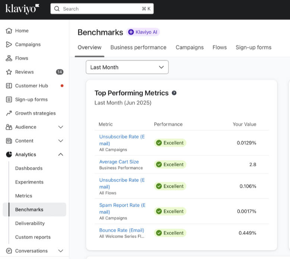The width and height of the screenshot is (290, 259).
Task: Expand the Audience menu section
Action: pos(60,127)
